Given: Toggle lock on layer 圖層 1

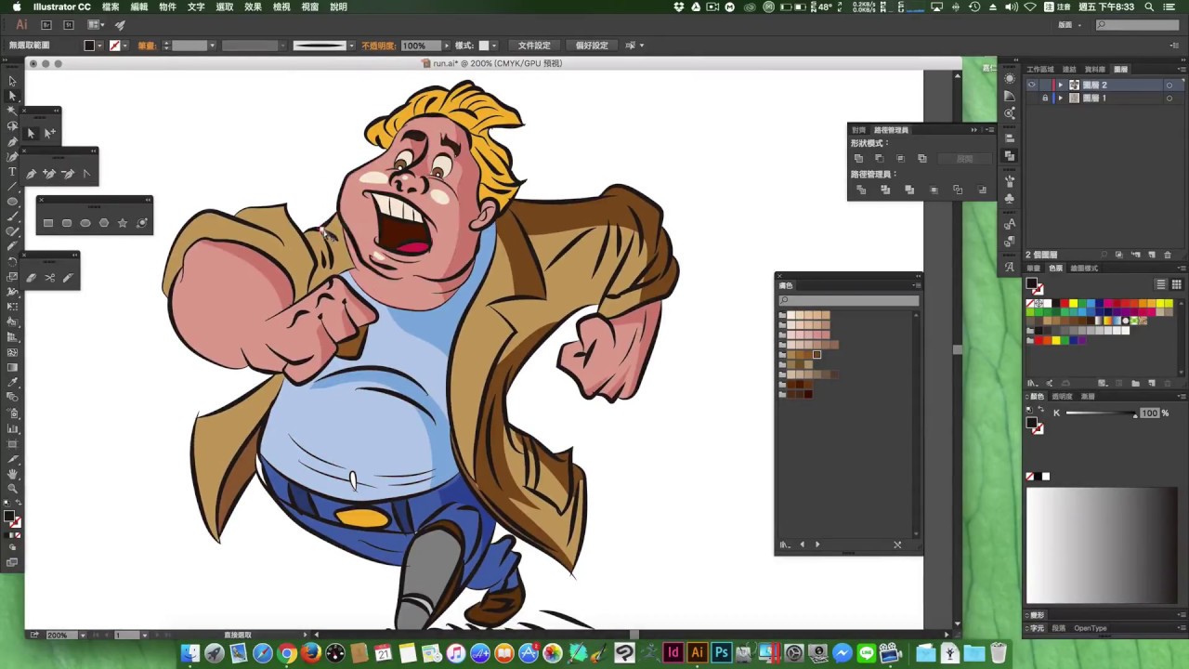Looking at the screenshot, I should 1045,98.
